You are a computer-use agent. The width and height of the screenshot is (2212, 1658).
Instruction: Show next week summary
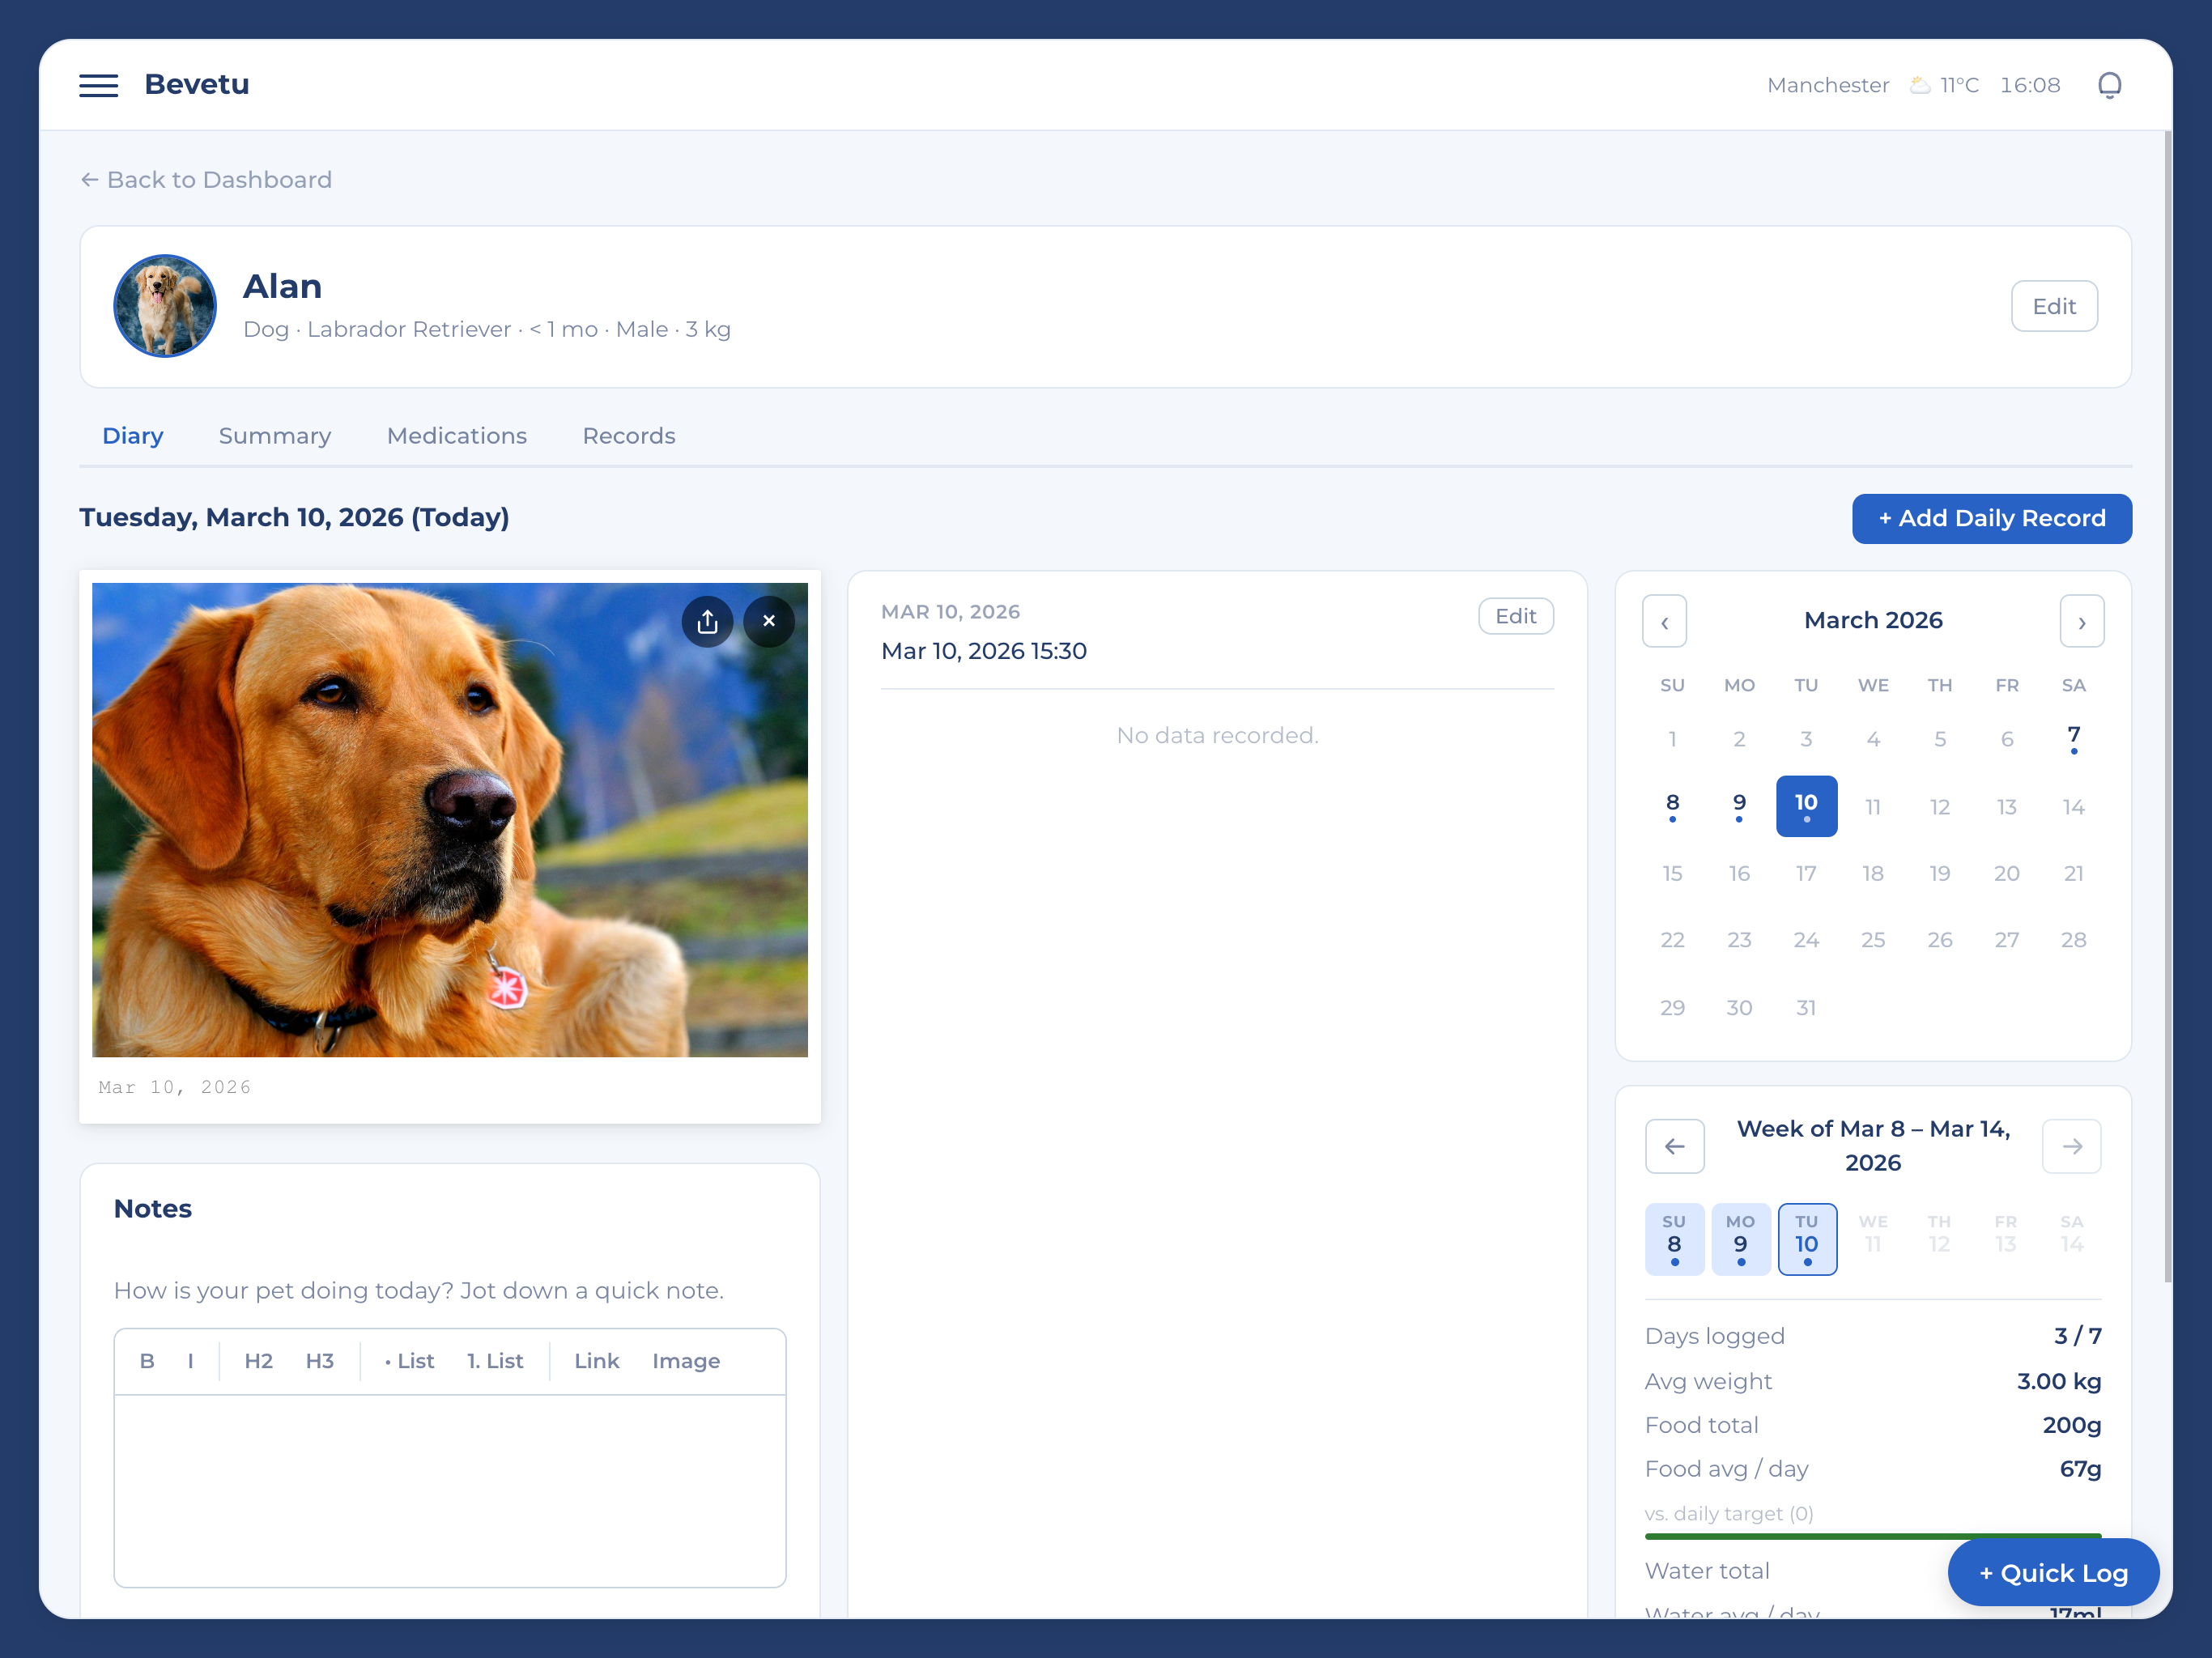point(2071,1146)
